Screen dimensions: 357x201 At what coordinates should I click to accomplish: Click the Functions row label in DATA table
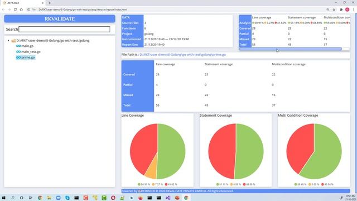[x=129, y=28]
